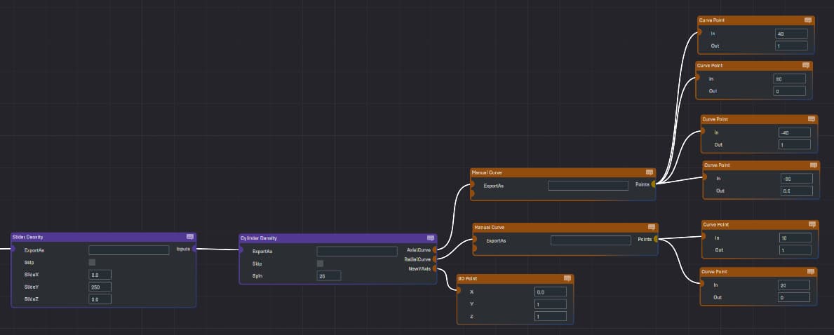Click comment icon on Curve Point with In 20
This screenshot has width=834, height=335.
812,271
